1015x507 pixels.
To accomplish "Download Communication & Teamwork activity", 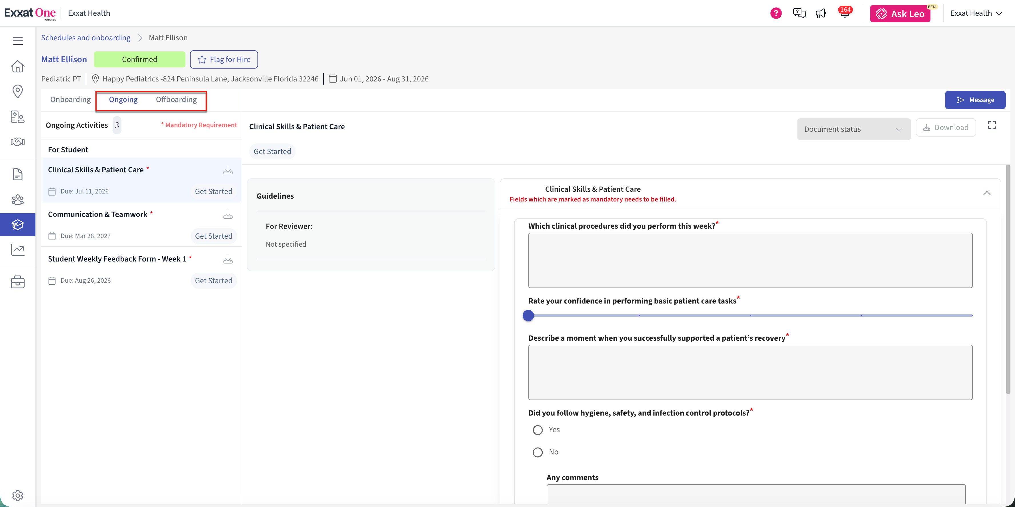I will tap(228, 215).
